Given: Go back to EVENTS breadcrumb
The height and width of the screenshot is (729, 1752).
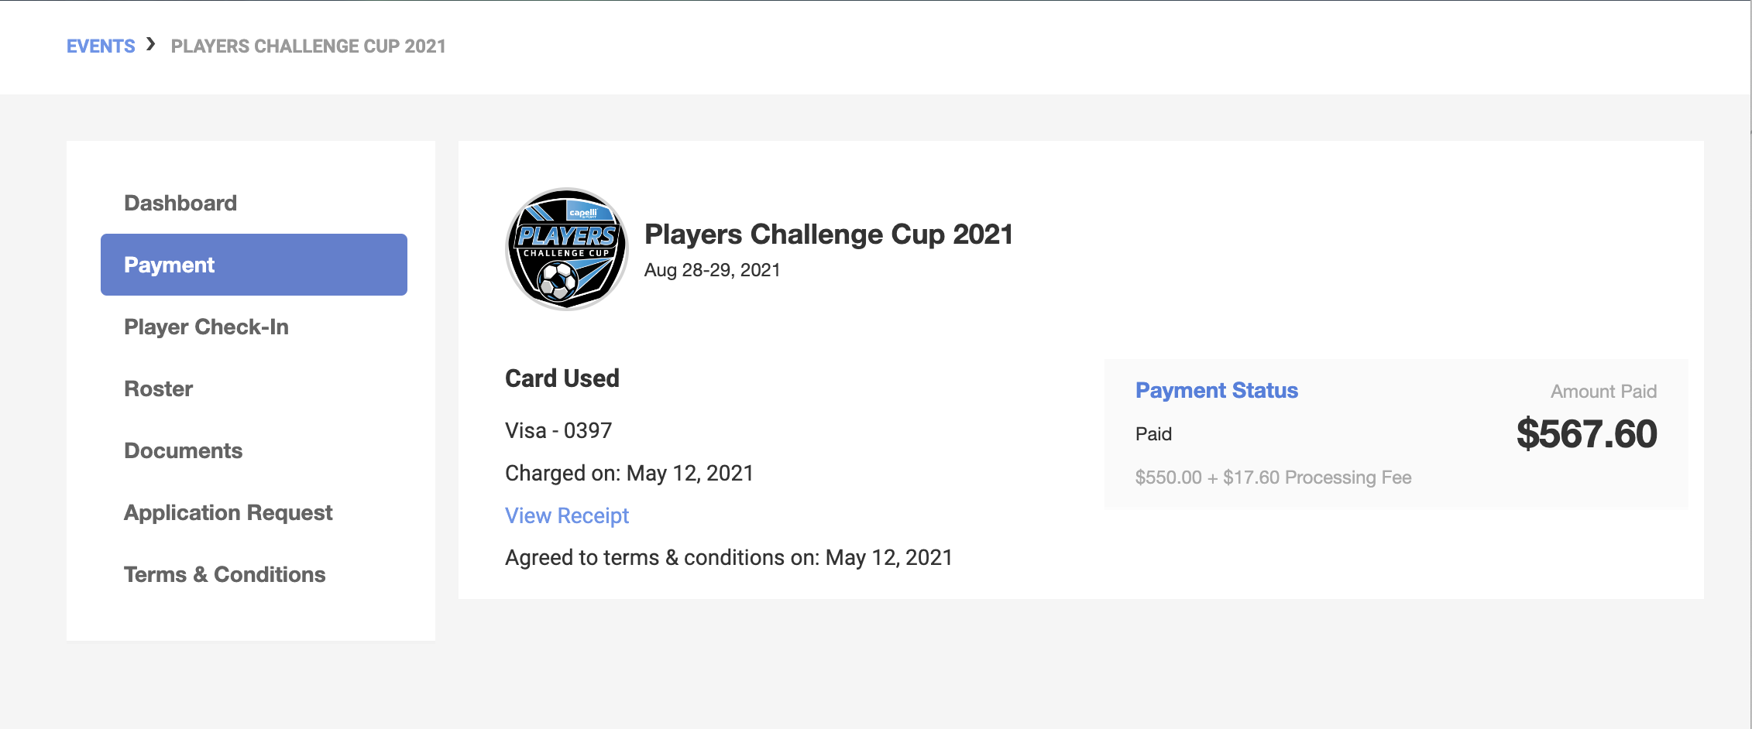Looking at the screenshot, I should point(101,46).
